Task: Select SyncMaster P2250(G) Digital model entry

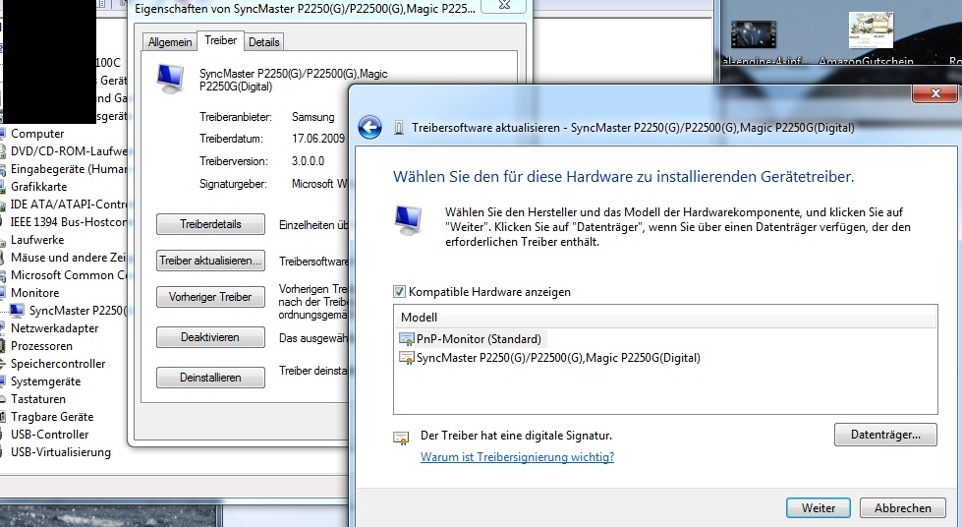Action: [x=558, y=358]
